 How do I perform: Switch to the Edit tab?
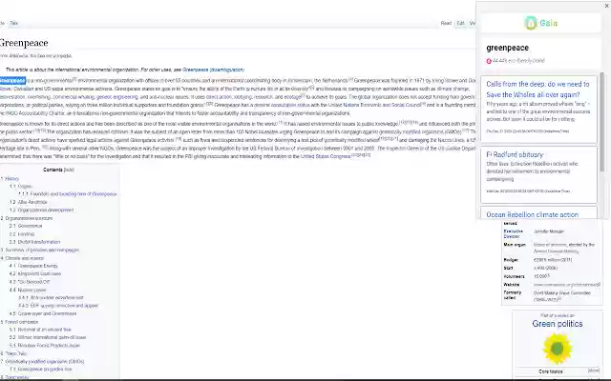(460, 23)
